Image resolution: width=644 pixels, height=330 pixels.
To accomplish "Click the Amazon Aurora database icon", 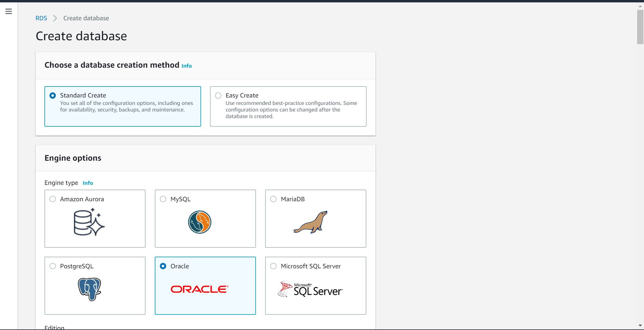I will pos(89,222).
